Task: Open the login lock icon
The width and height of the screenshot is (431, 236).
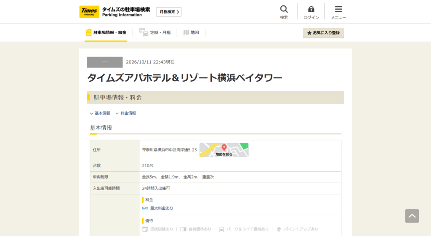Action: [x=311, y=9]
